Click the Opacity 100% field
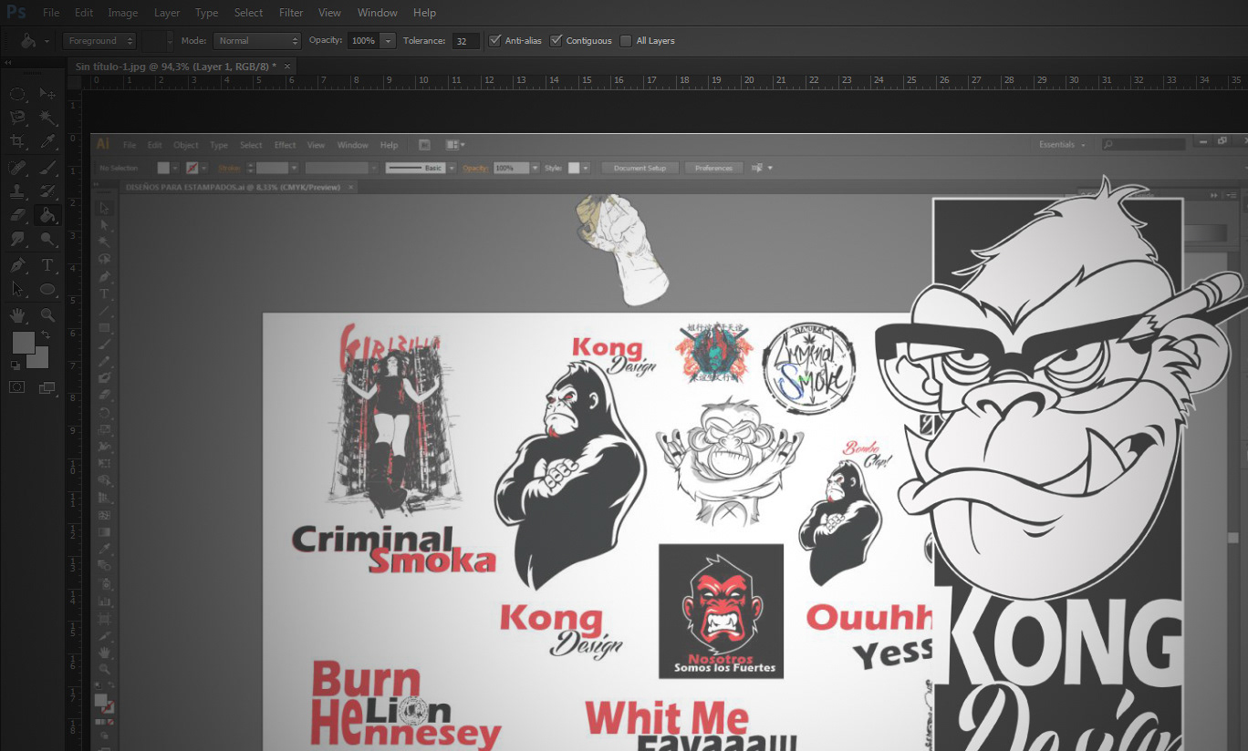Image resolution: width=1248 pixels, height=751 pixels. point(363,41)
